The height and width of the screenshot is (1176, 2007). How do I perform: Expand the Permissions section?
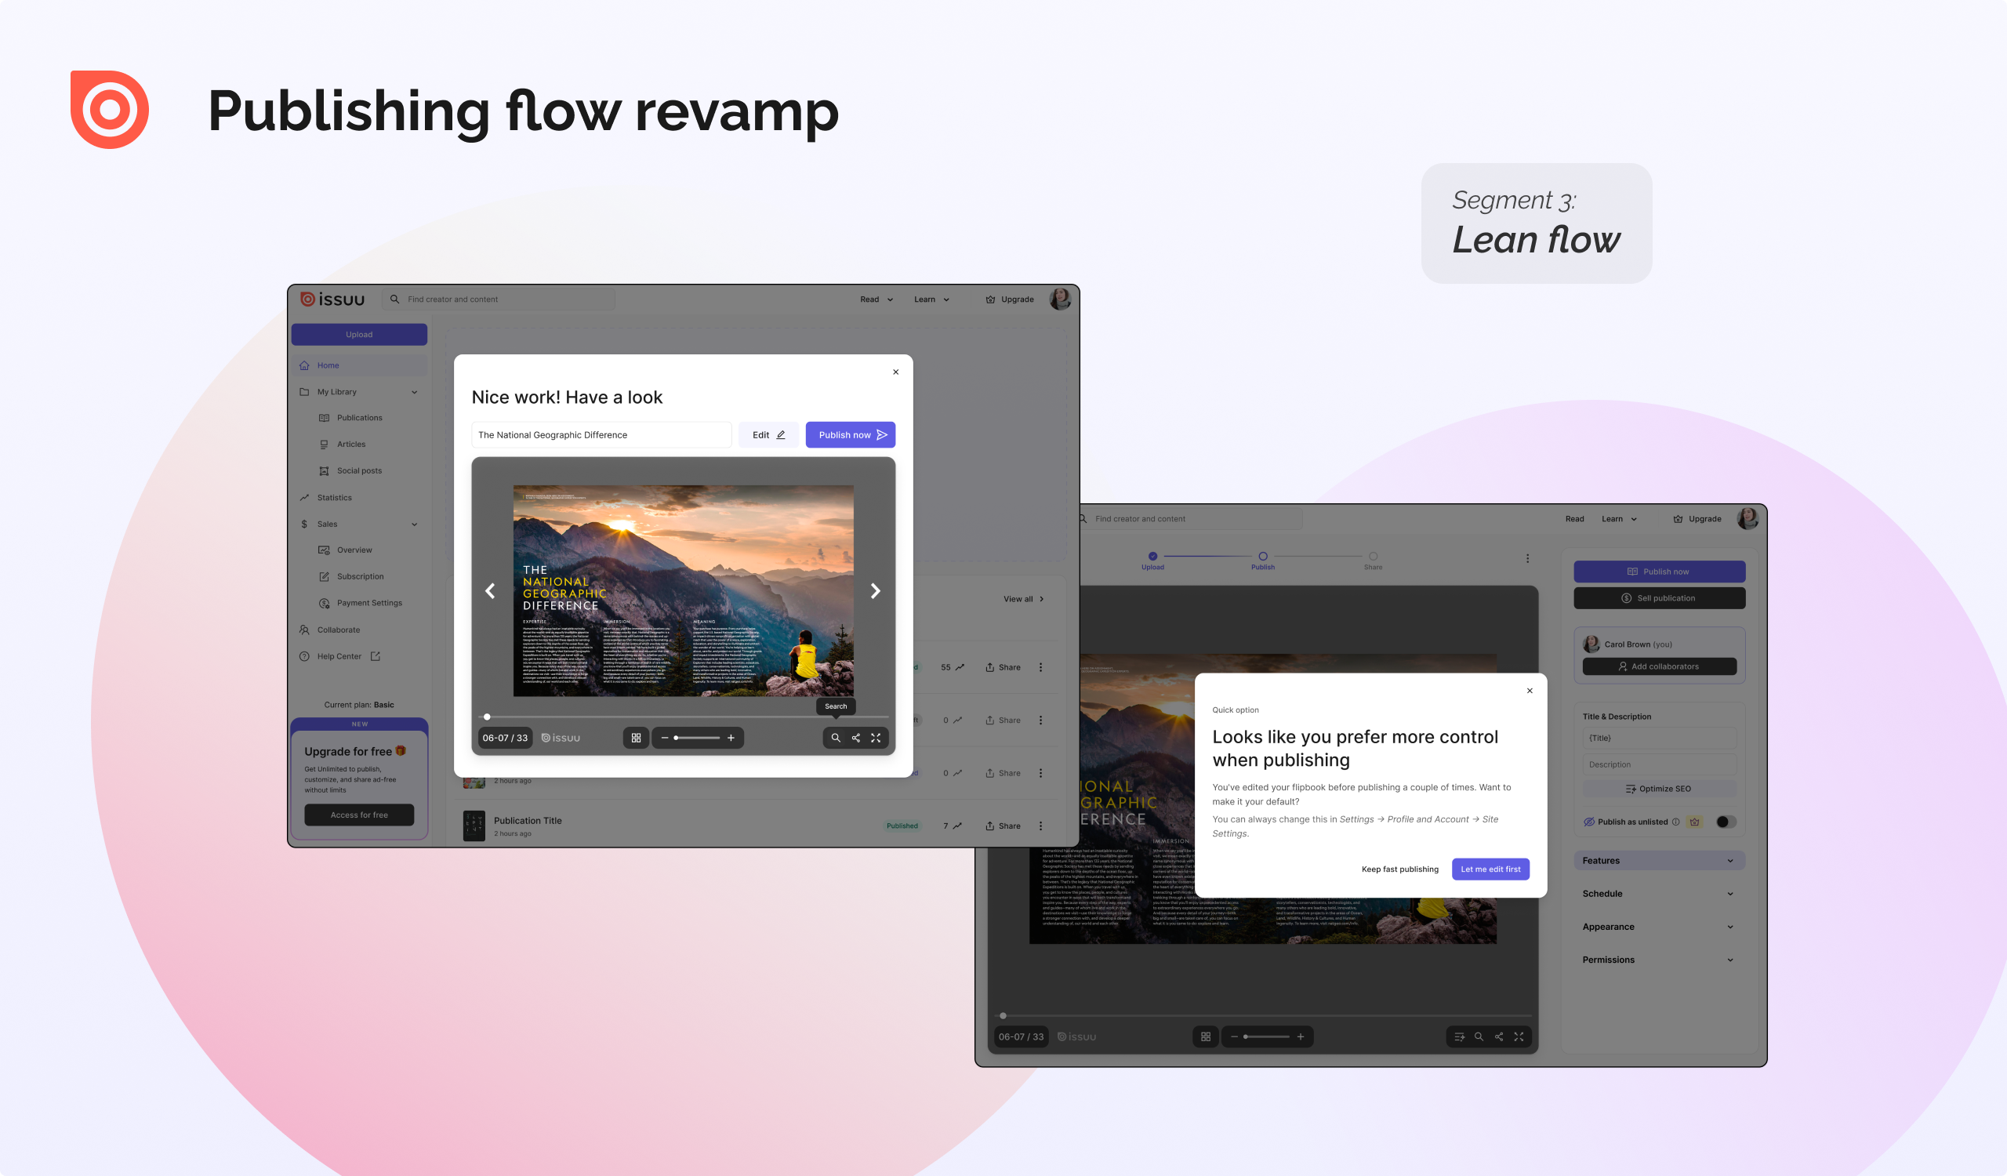[x=1659, y=960]
